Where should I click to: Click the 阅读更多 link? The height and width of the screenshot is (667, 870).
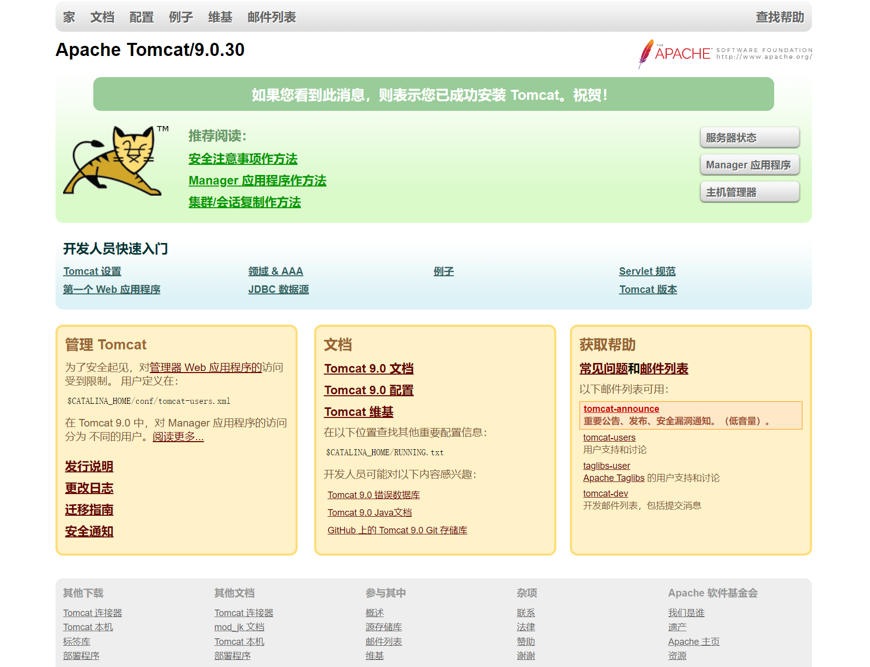(178, 437)
